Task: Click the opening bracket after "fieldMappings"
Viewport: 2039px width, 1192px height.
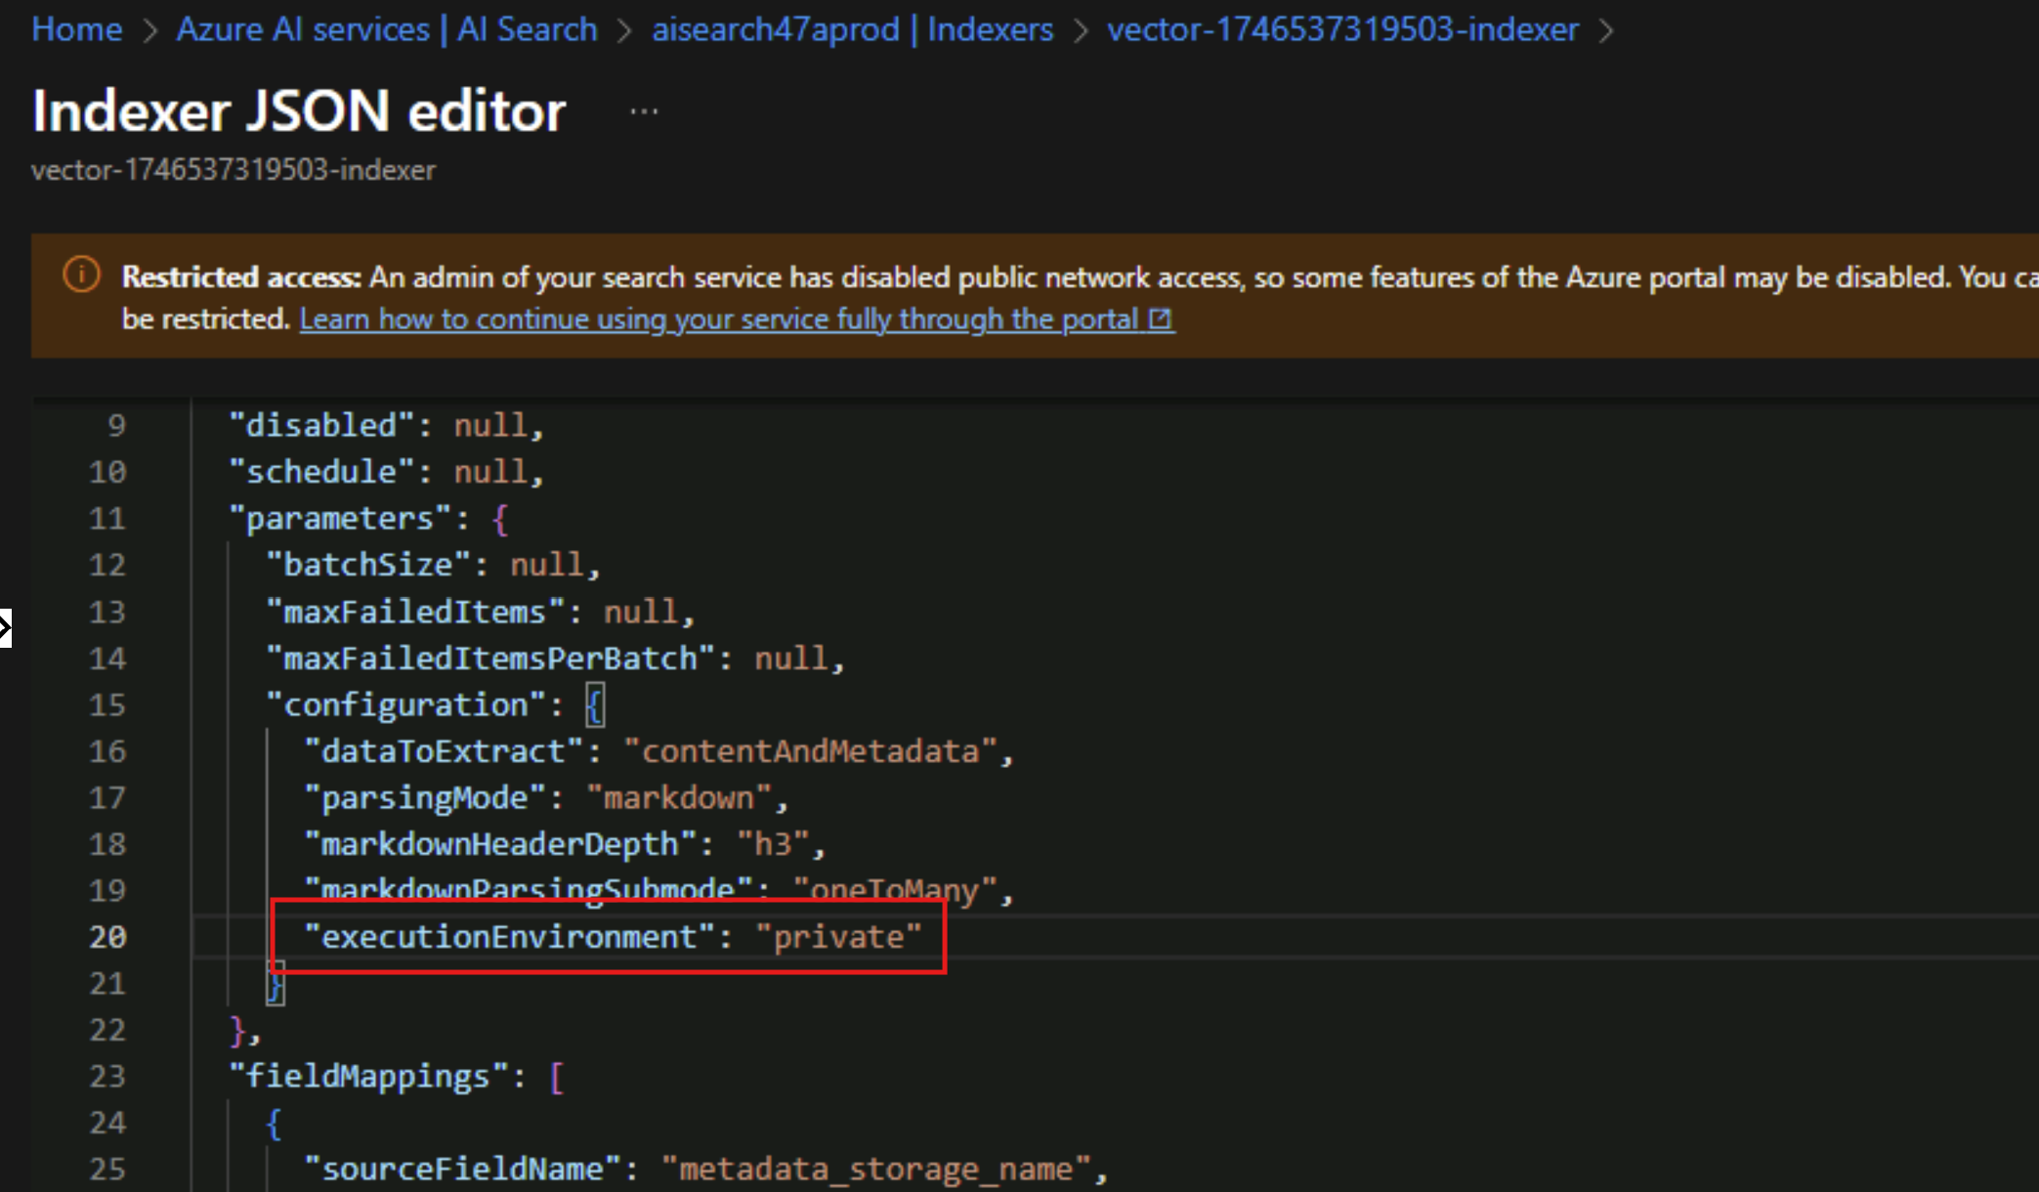Action: (x=557, y=1078)
